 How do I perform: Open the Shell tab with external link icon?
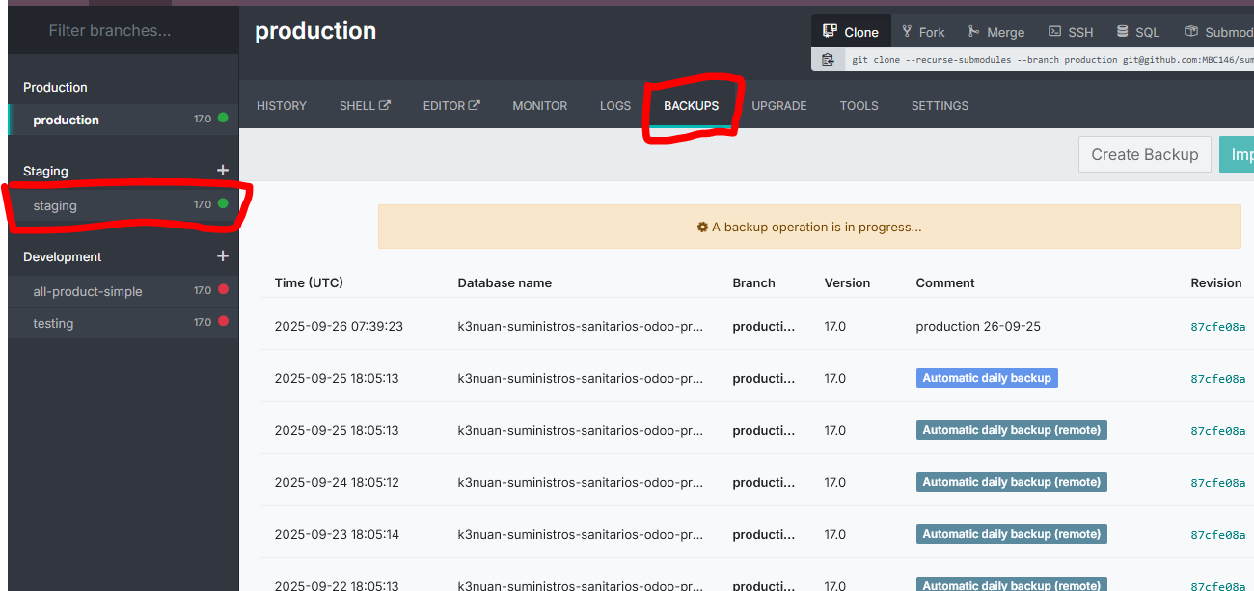click(x=365, y=106)
